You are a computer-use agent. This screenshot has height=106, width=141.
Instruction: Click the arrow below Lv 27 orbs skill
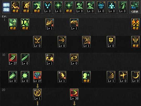pos(38,86)
